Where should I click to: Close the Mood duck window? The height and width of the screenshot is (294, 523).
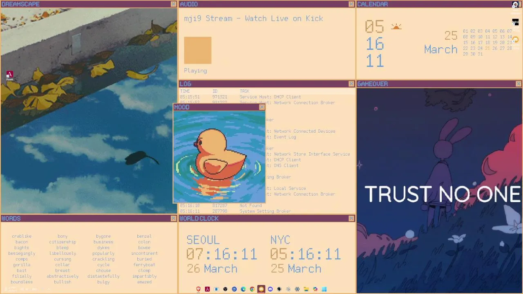point(262,107)
